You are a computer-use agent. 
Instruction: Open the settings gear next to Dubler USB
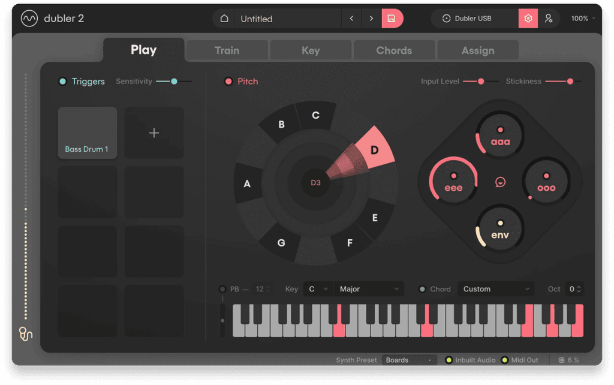[x=528, y=19]
